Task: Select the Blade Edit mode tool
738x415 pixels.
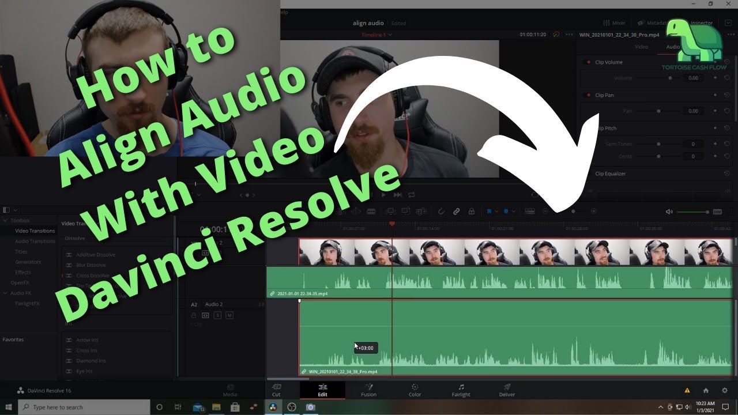Action: (x=371, y=212)
